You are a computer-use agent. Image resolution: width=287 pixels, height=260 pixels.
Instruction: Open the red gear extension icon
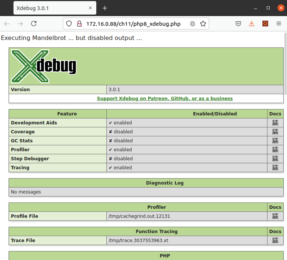click(265, 24)
